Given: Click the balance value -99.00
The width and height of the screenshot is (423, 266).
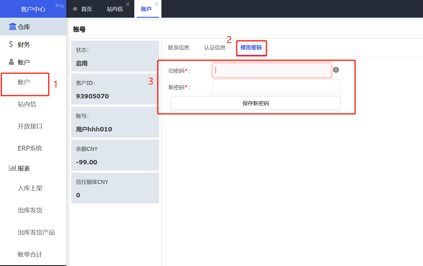Looking at the screenshot, I should (87, 162).
